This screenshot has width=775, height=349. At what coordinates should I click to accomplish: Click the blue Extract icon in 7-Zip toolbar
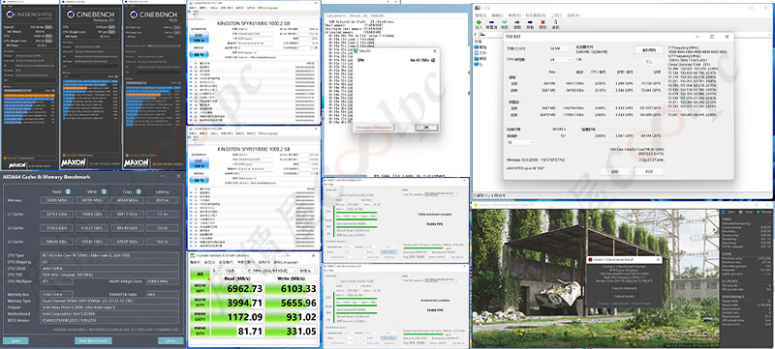tap(491, 21)
